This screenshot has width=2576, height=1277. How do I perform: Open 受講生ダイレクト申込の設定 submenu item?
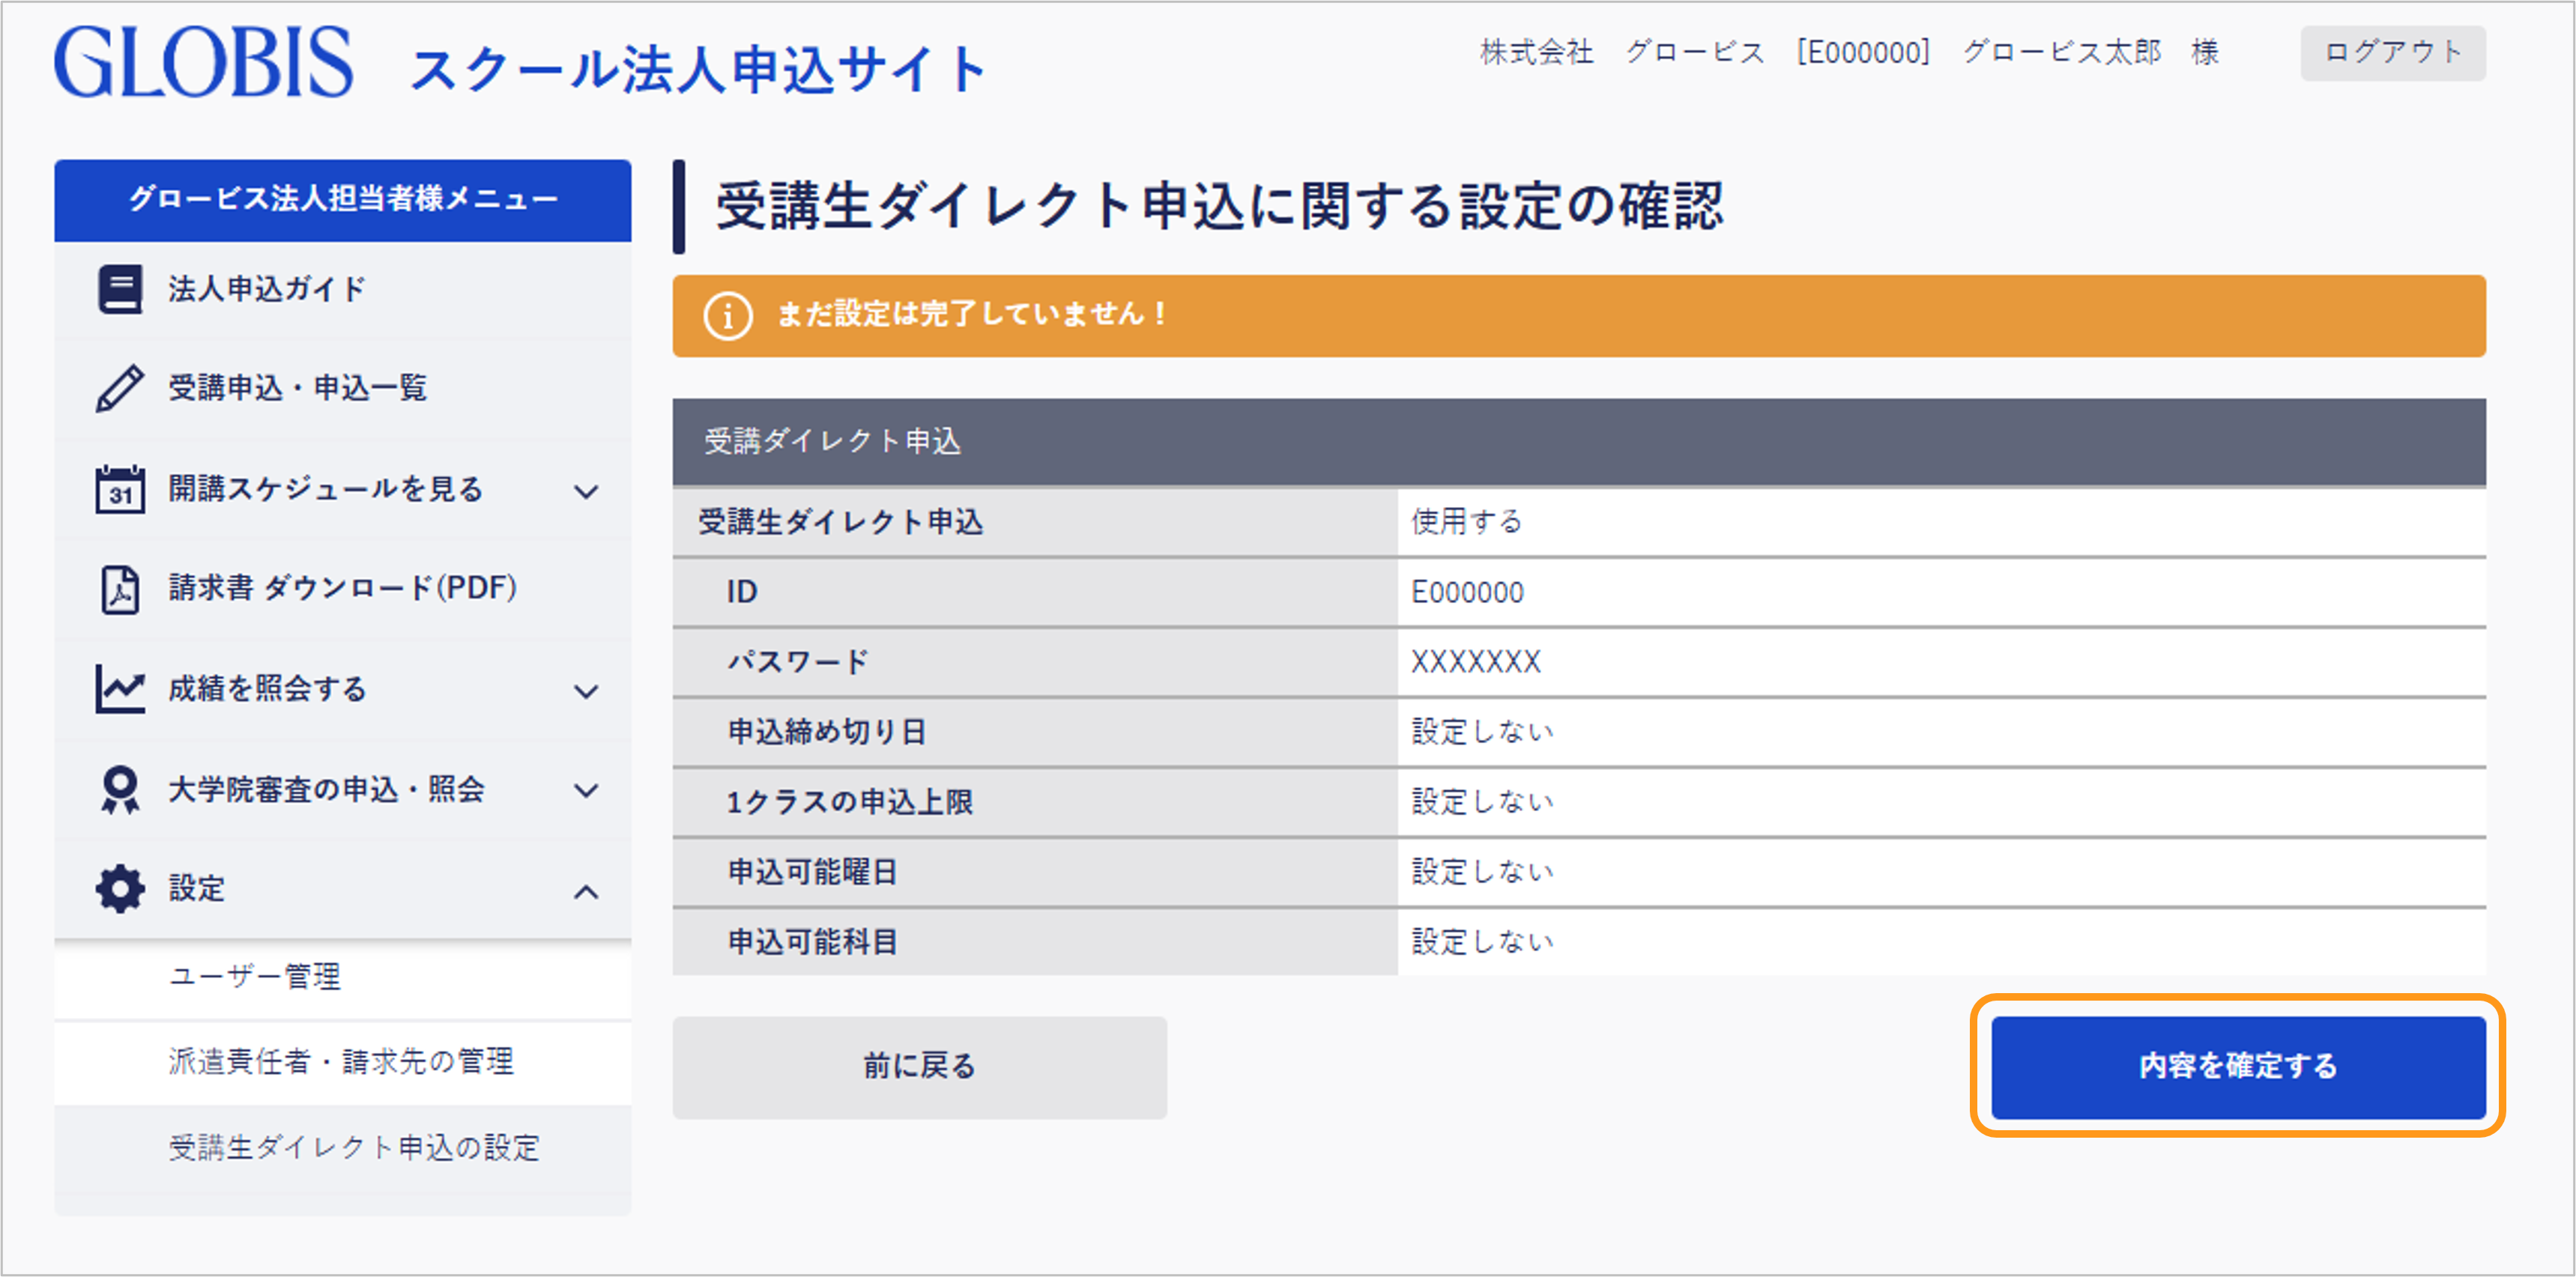tap(354, 1147)
